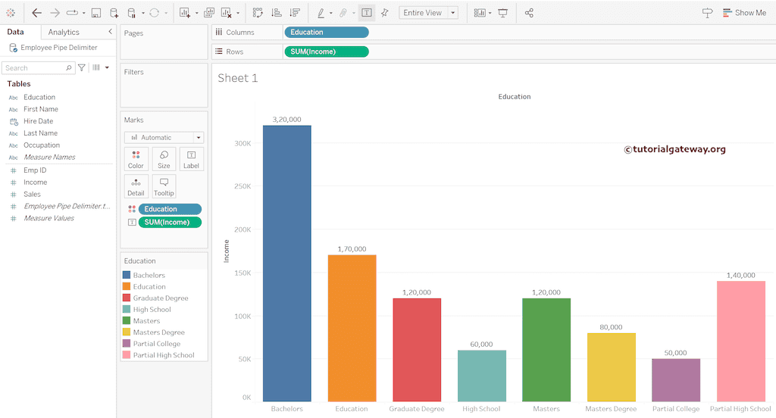Sort descending toolbar icon
776x418 pixels.
click(295, 13)
